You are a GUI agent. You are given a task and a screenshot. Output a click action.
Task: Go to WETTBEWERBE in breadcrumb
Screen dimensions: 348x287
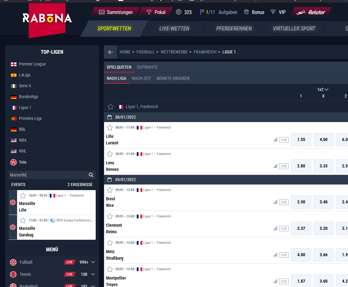[x=174, y=52]
